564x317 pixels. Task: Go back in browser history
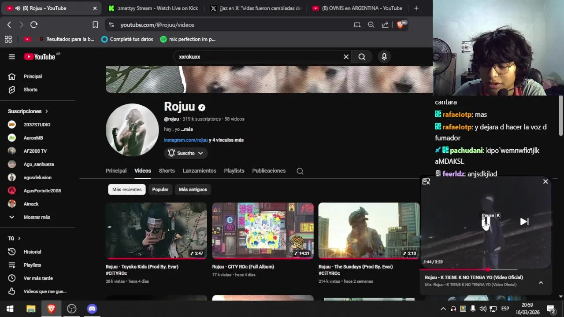[9, 25]
